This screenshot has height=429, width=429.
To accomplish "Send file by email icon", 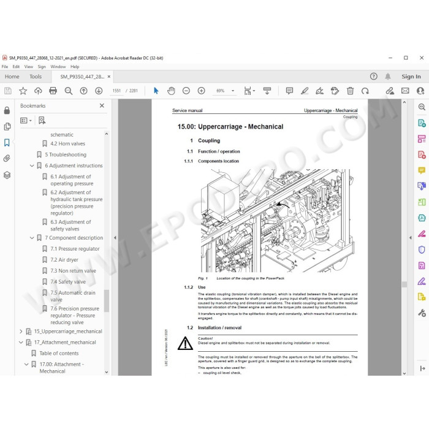I will 405,91.
